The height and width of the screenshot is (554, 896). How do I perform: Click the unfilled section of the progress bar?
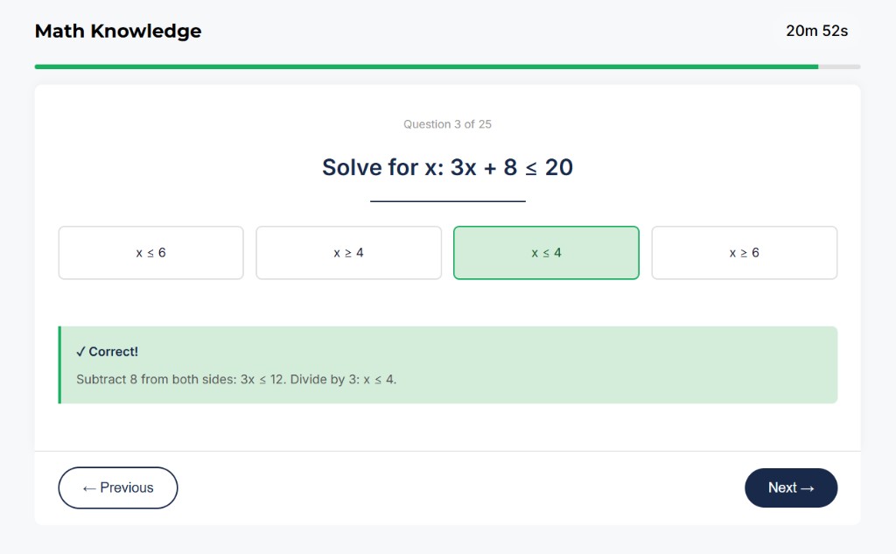pyautogui.click(x=840, y=66)
